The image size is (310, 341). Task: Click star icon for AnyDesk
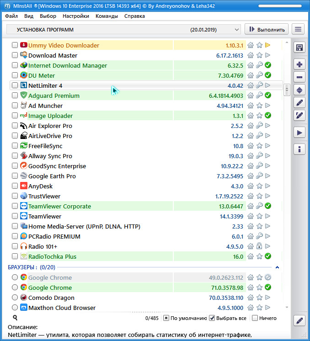[259, 186]
